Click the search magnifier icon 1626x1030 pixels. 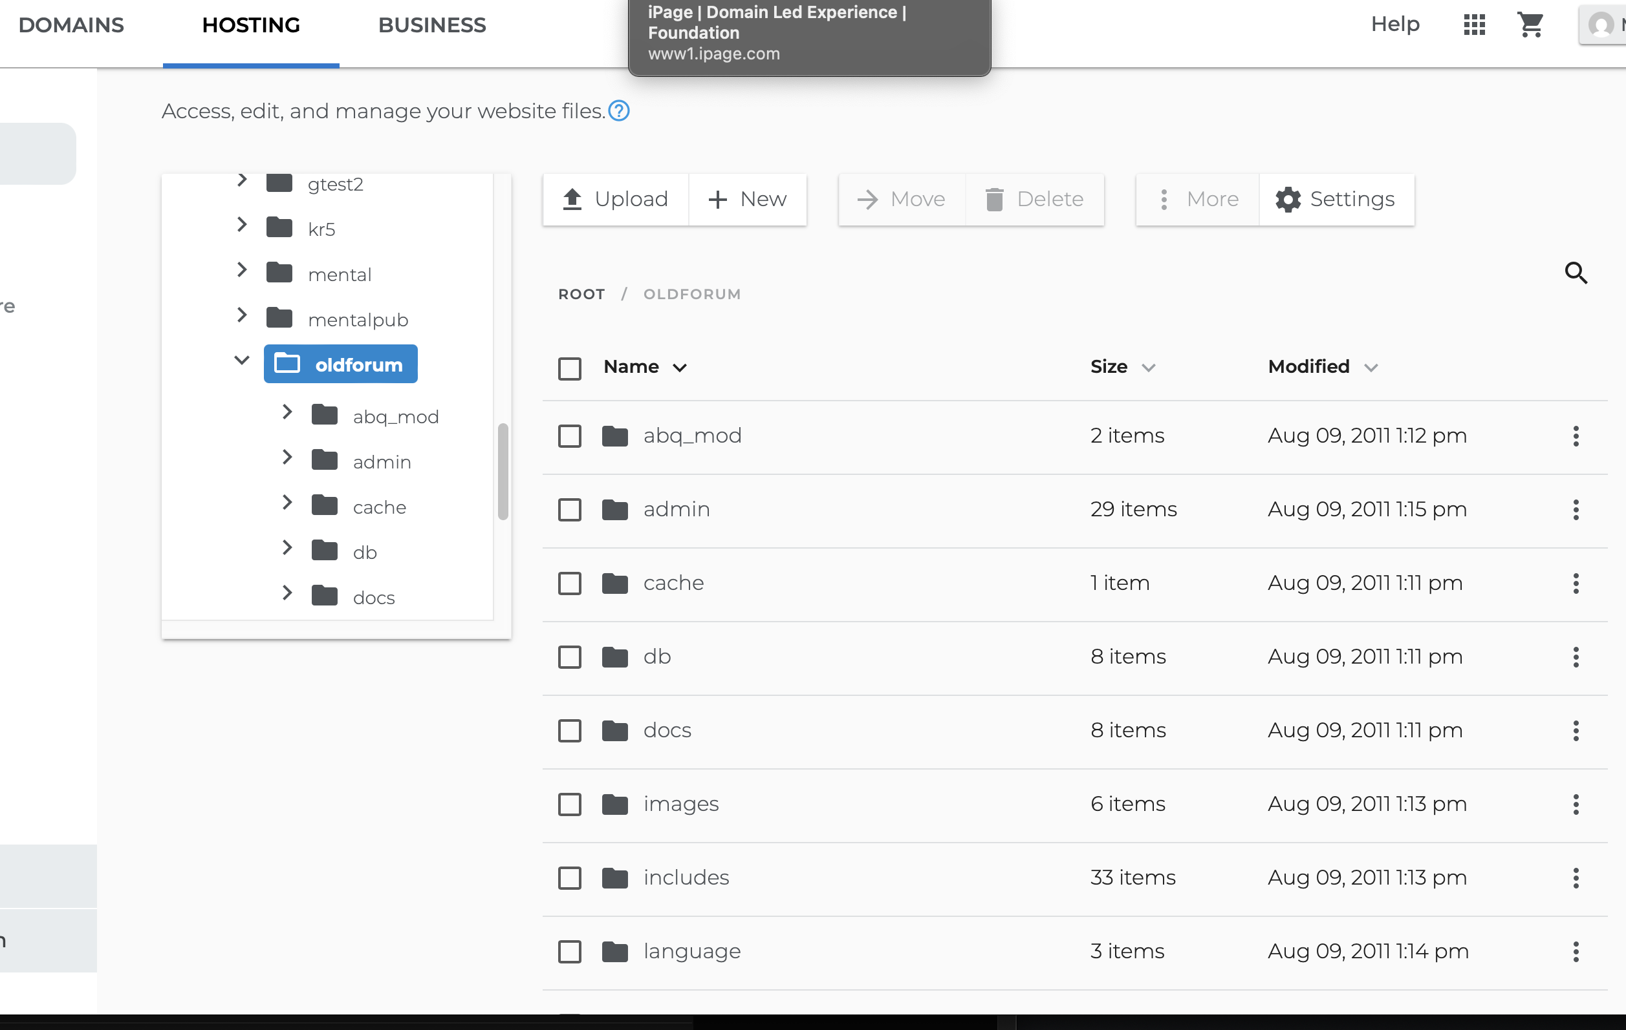coord(1576,273)
